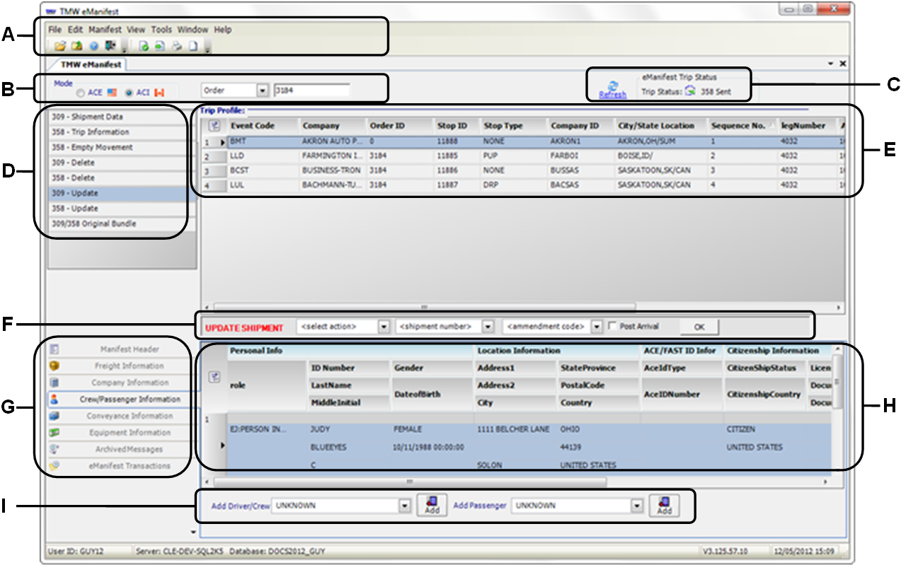
Task: Click the blue help icon in the toolbar
Action: click(x=93, y=47)
